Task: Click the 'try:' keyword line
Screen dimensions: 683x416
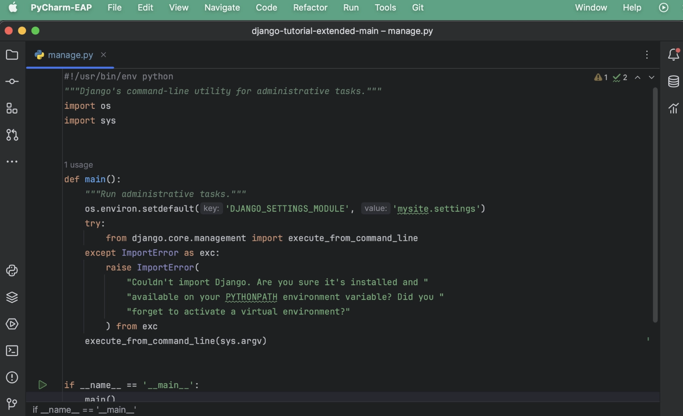Action: tap(95, 223)
